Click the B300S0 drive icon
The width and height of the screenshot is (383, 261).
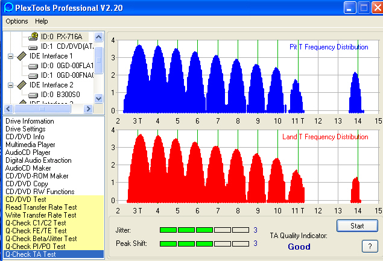[33, 95]
